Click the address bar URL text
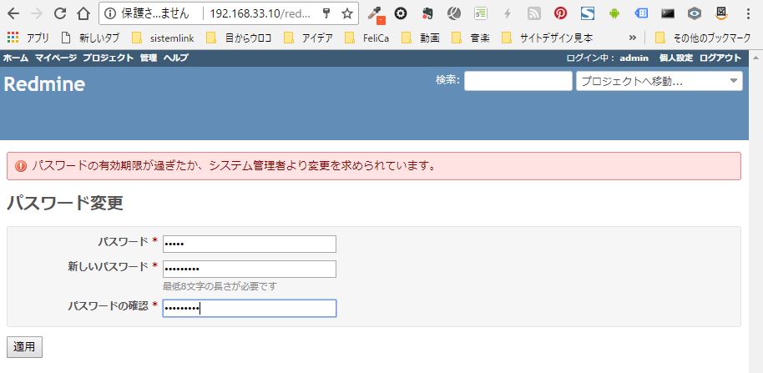The width and height of the screenshot is (763, 373). pos(260,13)
